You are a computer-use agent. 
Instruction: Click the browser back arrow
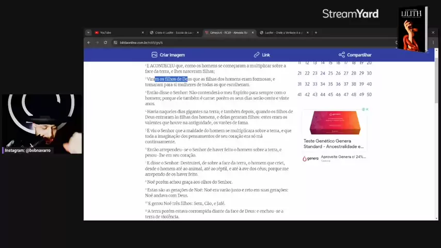(x=89, y=42)
